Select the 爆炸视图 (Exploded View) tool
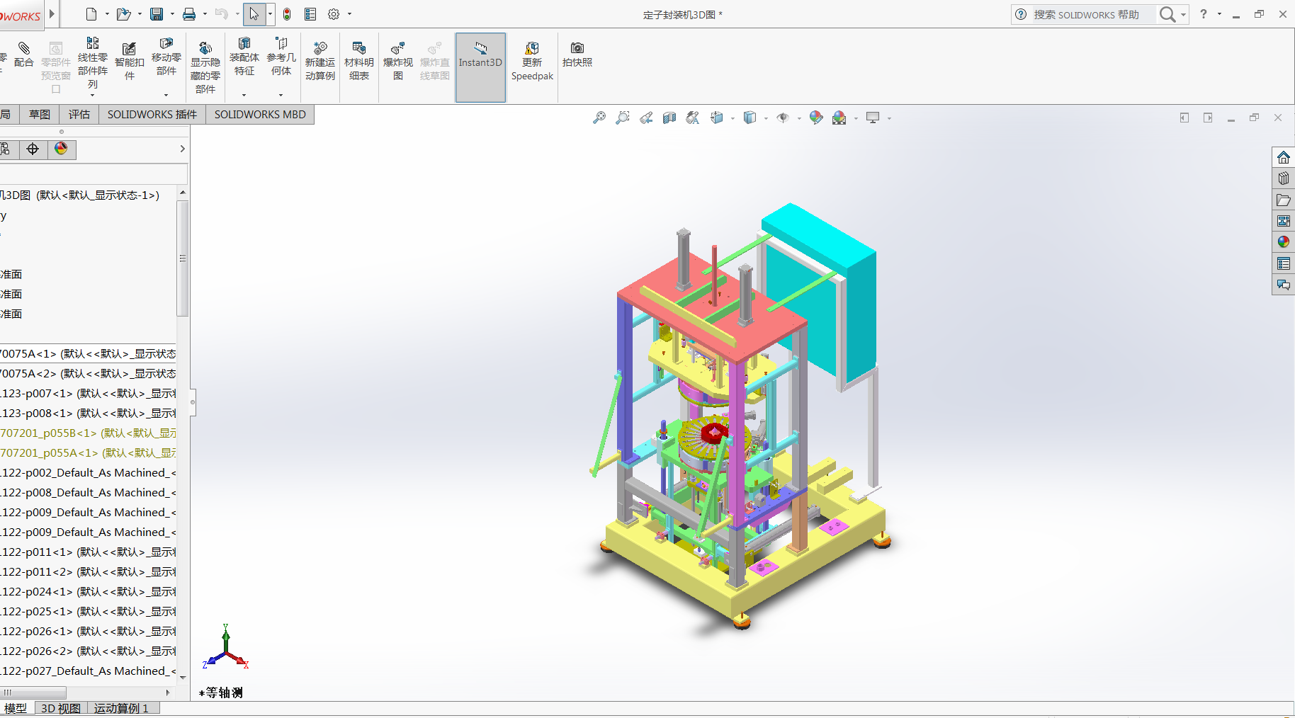 (398, 60)
